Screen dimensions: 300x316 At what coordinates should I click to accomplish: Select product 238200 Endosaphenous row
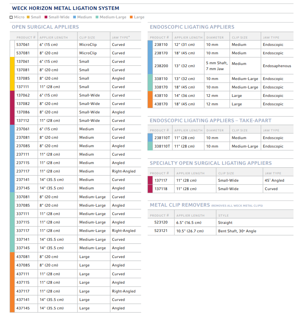tap(161, 66)
